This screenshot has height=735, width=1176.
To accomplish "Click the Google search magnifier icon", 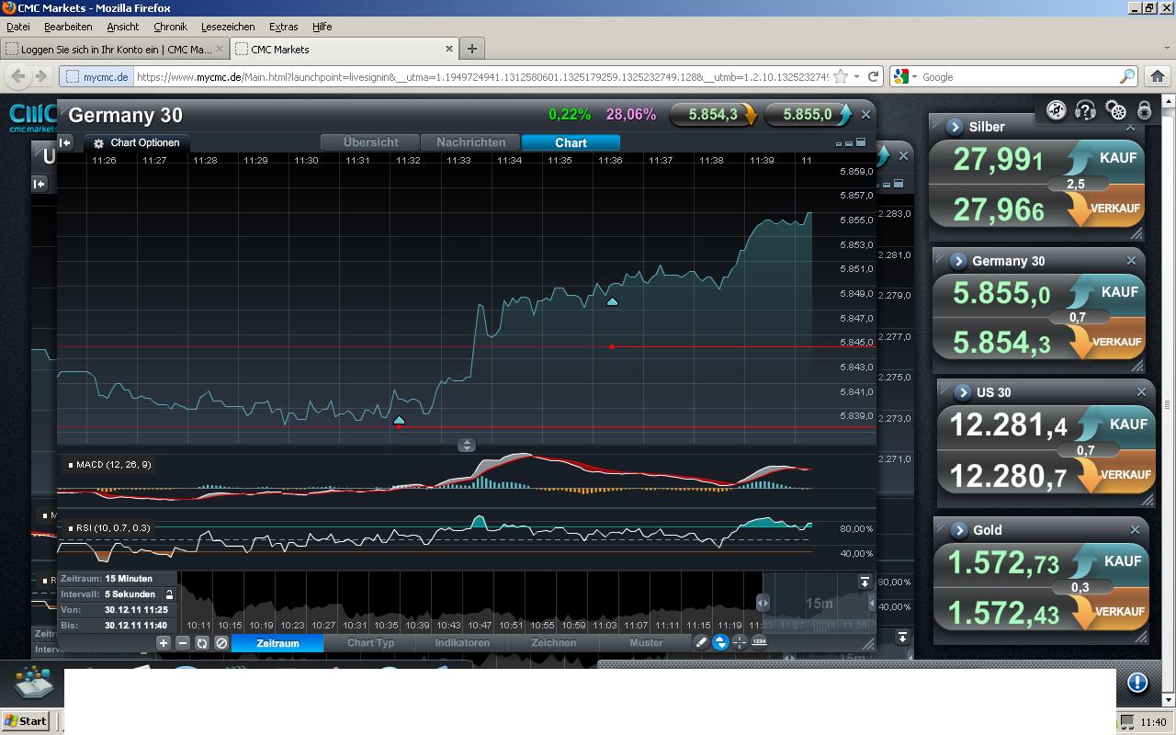I will (x=1127, y=76).
